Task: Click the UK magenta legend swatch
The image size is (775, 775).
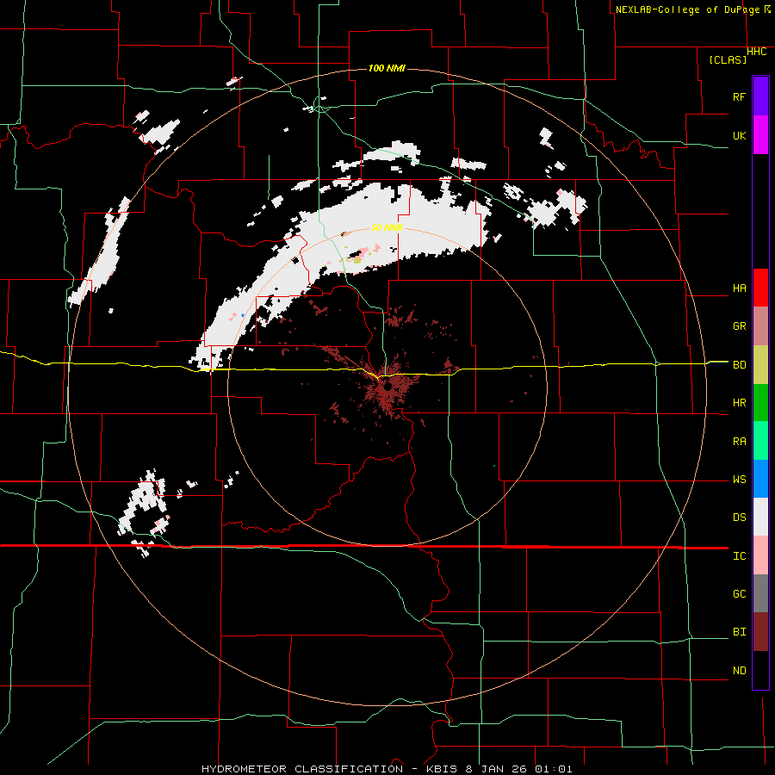Action: point(760,135)
